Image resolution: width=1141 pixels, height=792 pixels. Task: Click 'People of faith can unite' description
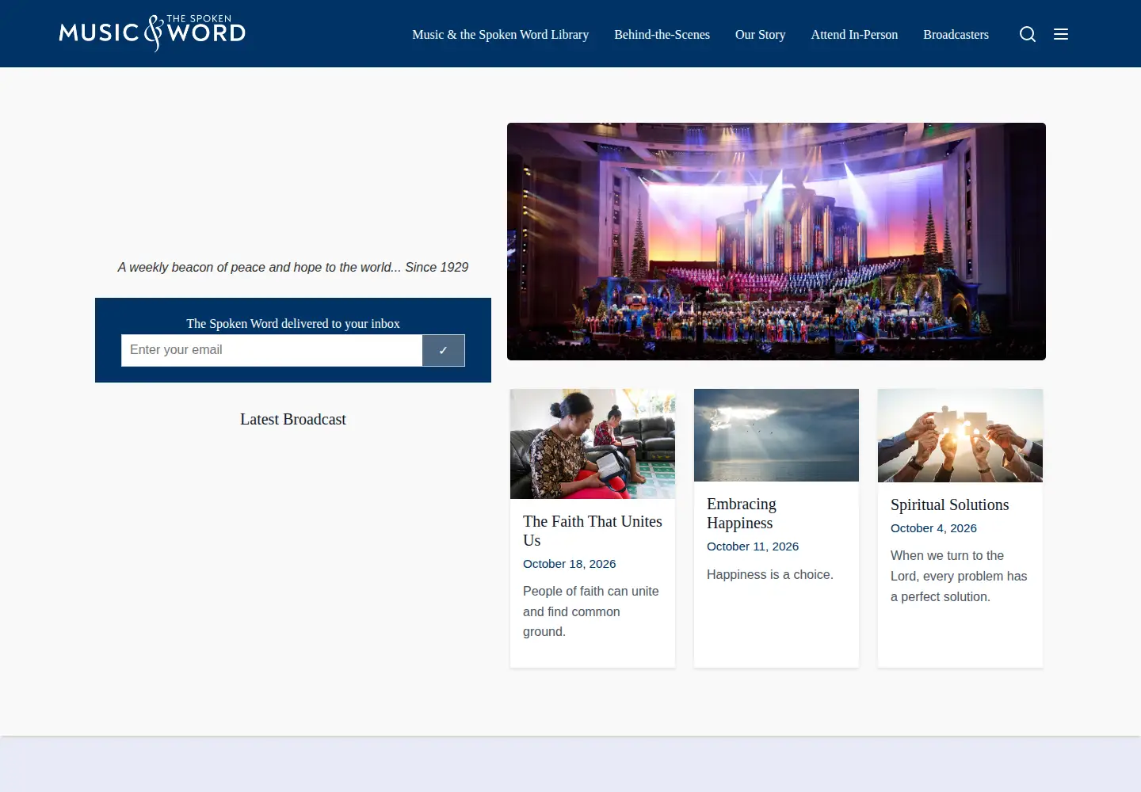coord(591,611)
